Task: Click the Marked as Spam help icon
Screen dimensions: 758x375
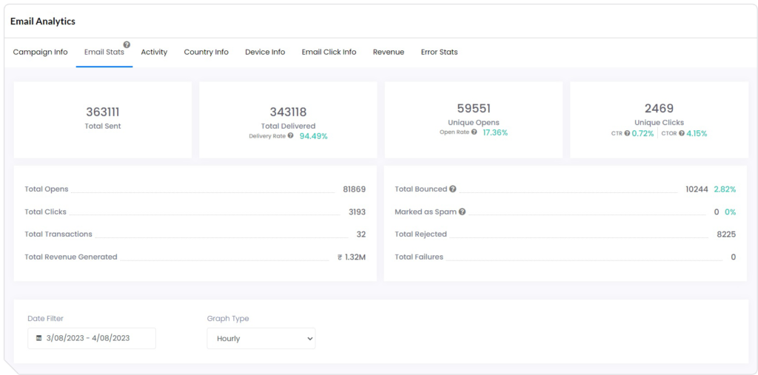Action: [x=462, y=212]
